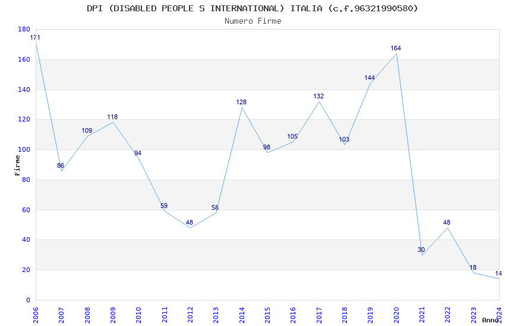Click y-axis value 160
Image resolution: width=505 pixels, height=326 pixels.
pyautogui.click(x=24, y=59)
